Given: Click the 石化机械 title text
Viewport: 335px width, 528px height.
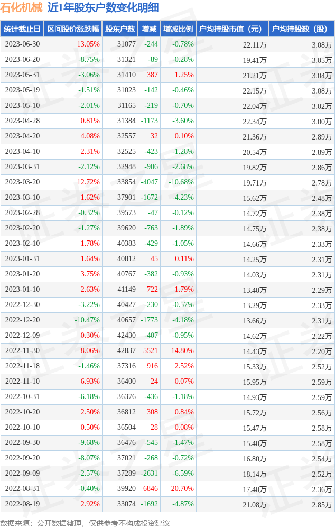Looking at the screenshot, I should point(21,7).
